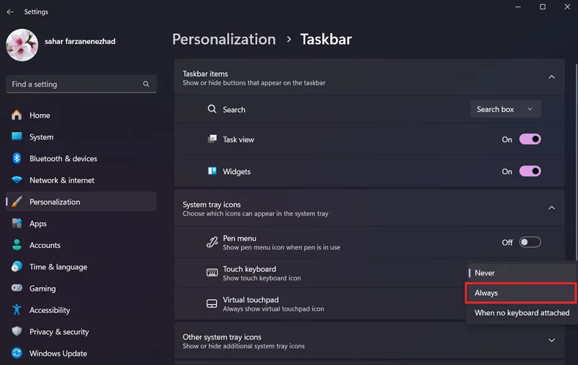Click the Apps icon in sidebar
The width and height of the screenshot is (578, 365).
pyautogui.click(x=17, y=223)
